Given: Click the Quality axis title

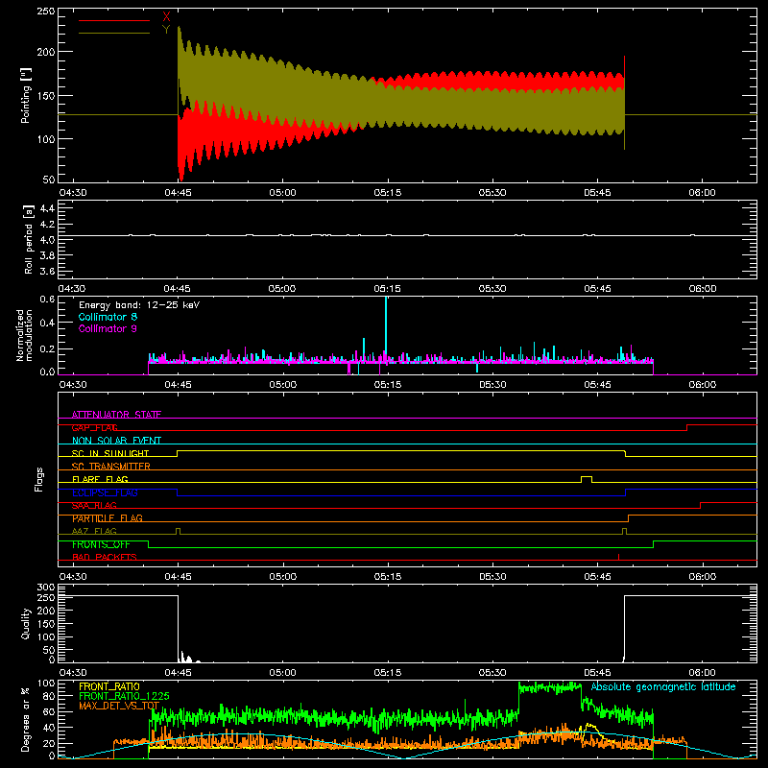Looking at the screenshot, I should [x=26, y=623].
